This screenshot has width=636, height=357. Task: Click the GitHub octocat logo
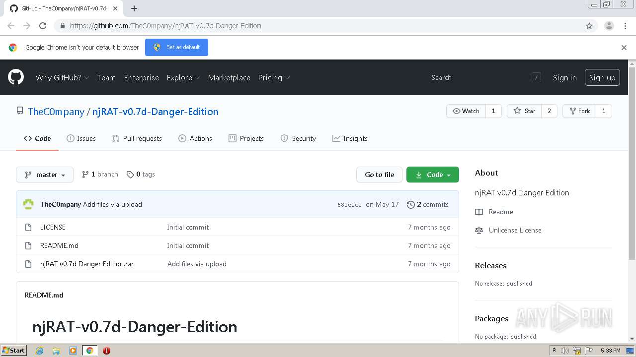(16, 77)
